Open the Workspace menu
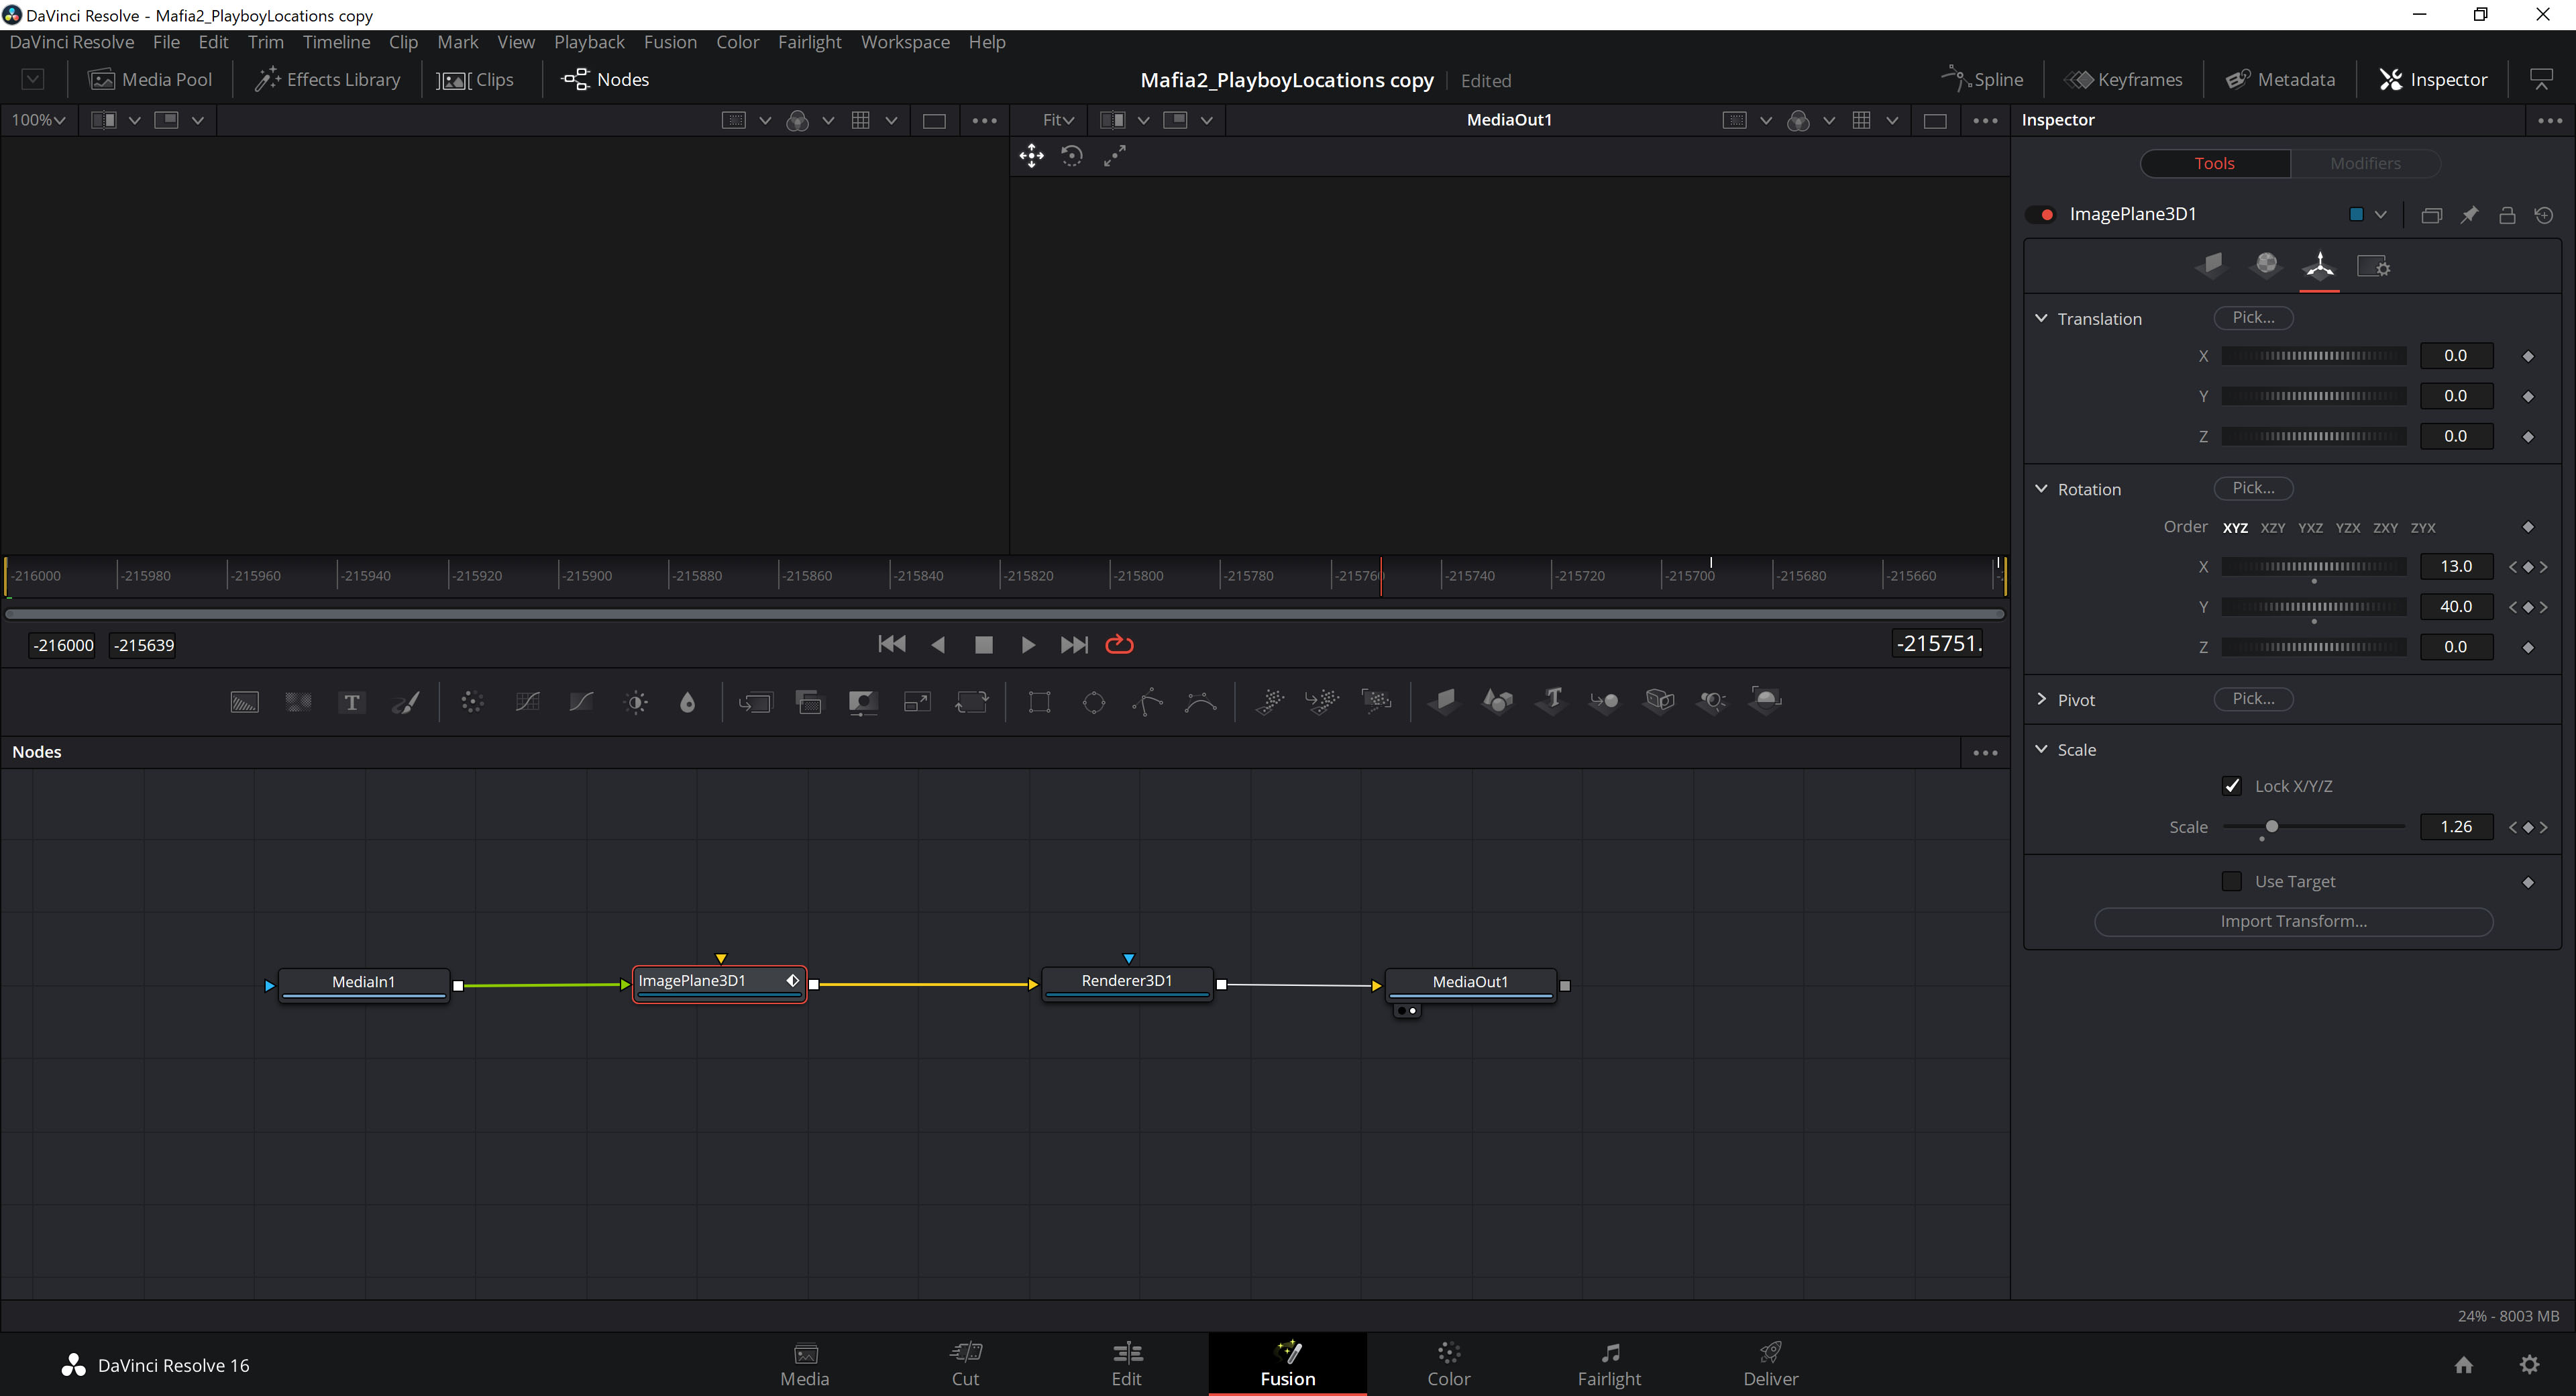This screenshot has width=2576, height=1396. point(905,42)
